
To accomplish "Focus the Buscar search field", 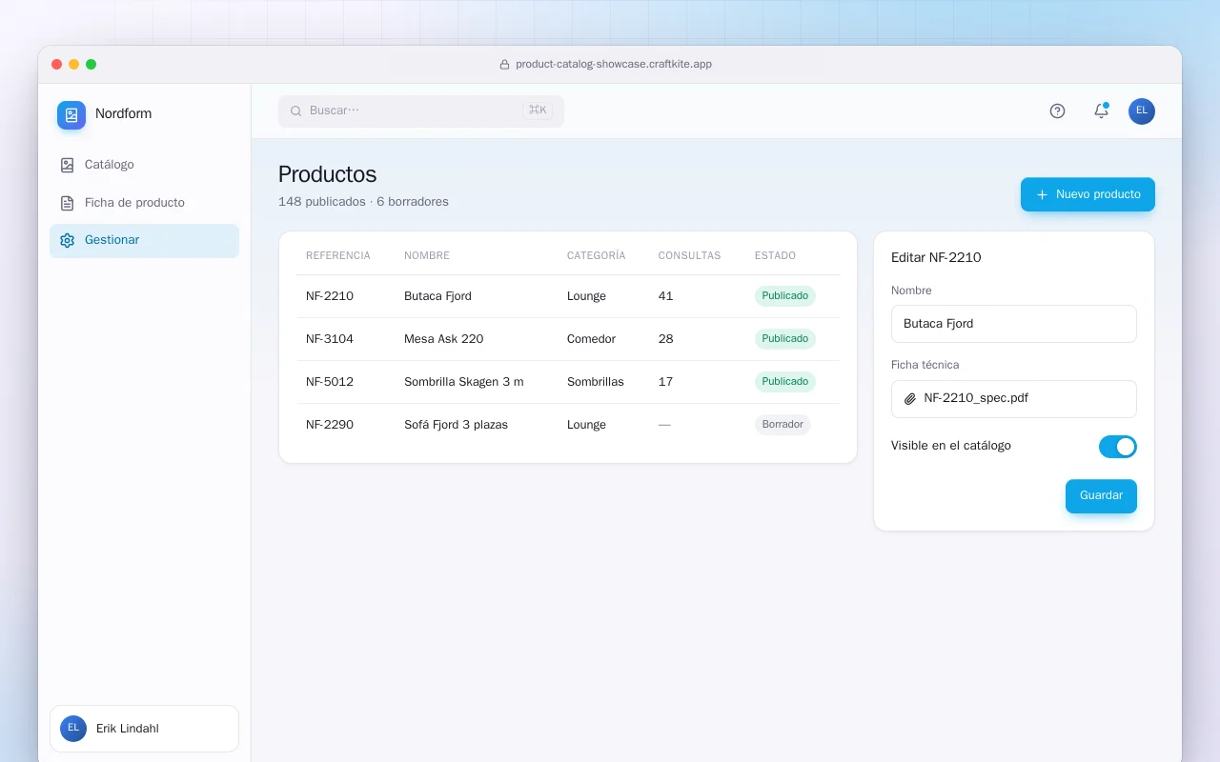I will (421, 111).
